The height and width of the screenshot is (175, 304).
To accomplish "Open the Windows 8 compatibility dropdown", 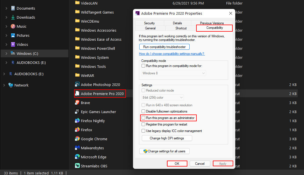I will click(x=174, y=73).
